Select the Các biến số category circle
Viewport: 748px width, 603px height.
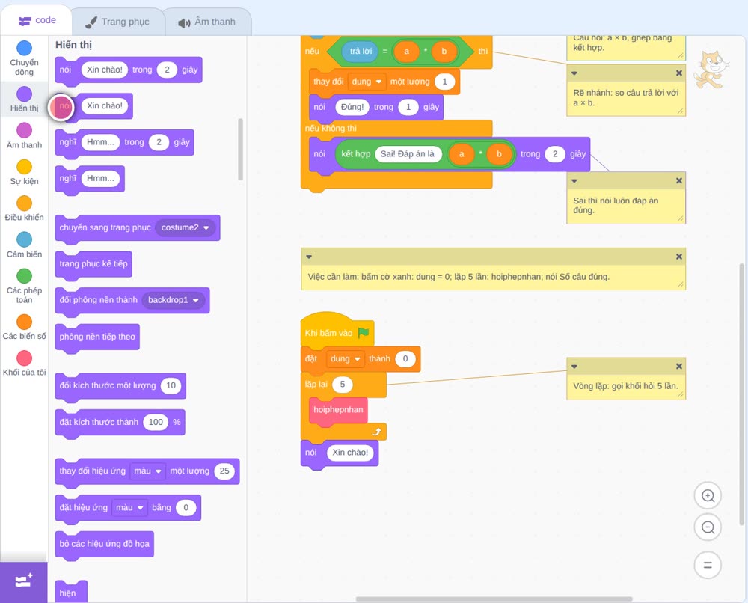25,322
